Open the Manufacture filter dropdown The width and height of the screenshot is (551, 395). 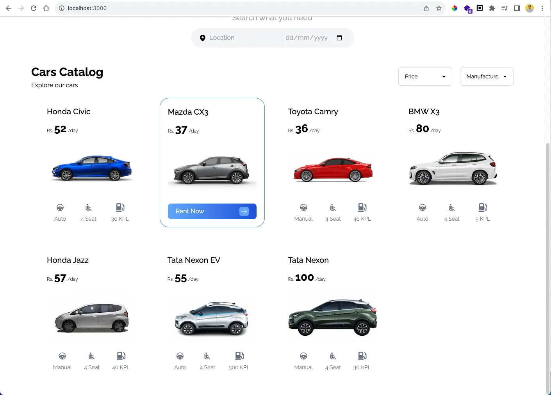[487, 76]
